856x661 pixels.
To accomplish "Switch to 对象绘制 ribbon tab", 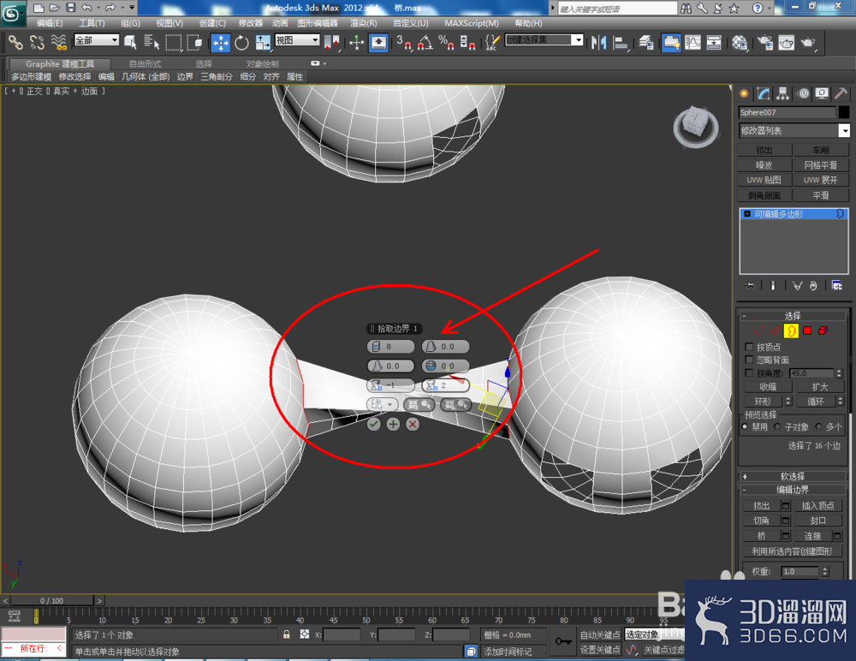I will coord(263,64).
